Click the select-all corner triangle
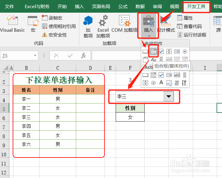 click(6, 68)
